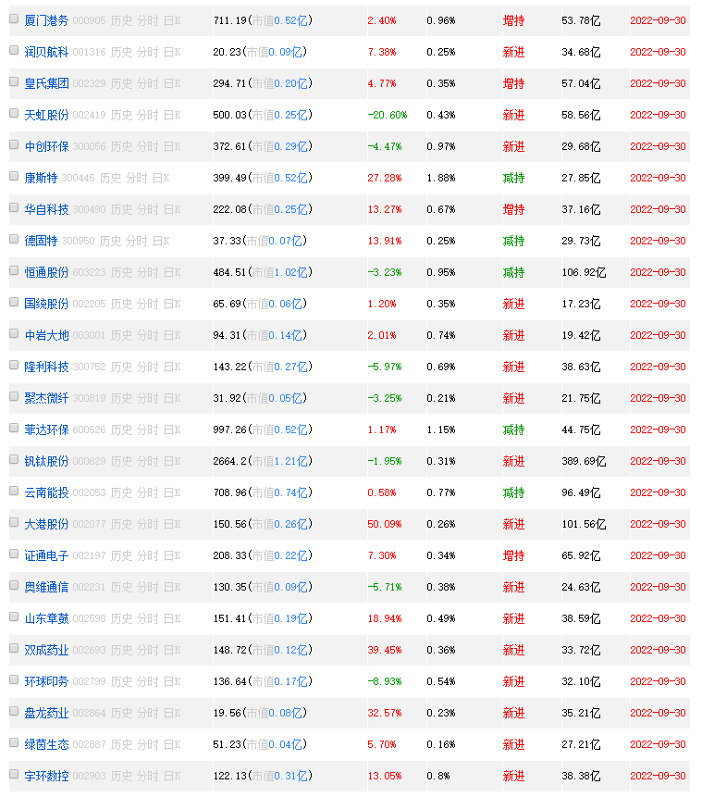This screenshot has height=797, width=702.
Task: Tick the checkbox for 润贝航科
Action: tap(14, 50)
